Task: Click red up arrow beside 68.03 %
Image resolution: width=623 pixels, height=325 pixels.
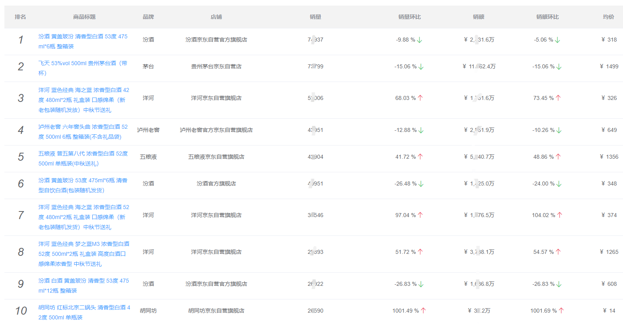Action: (x=420, y=98)
